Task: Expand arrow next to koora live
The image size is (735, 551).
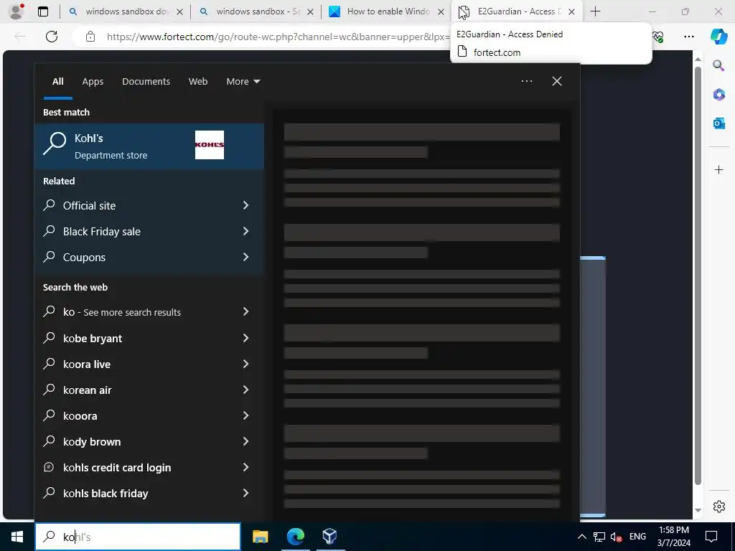Action: 245,364
